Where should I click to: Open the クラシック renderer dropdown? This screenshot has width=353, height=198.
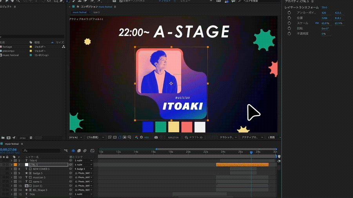228,137
